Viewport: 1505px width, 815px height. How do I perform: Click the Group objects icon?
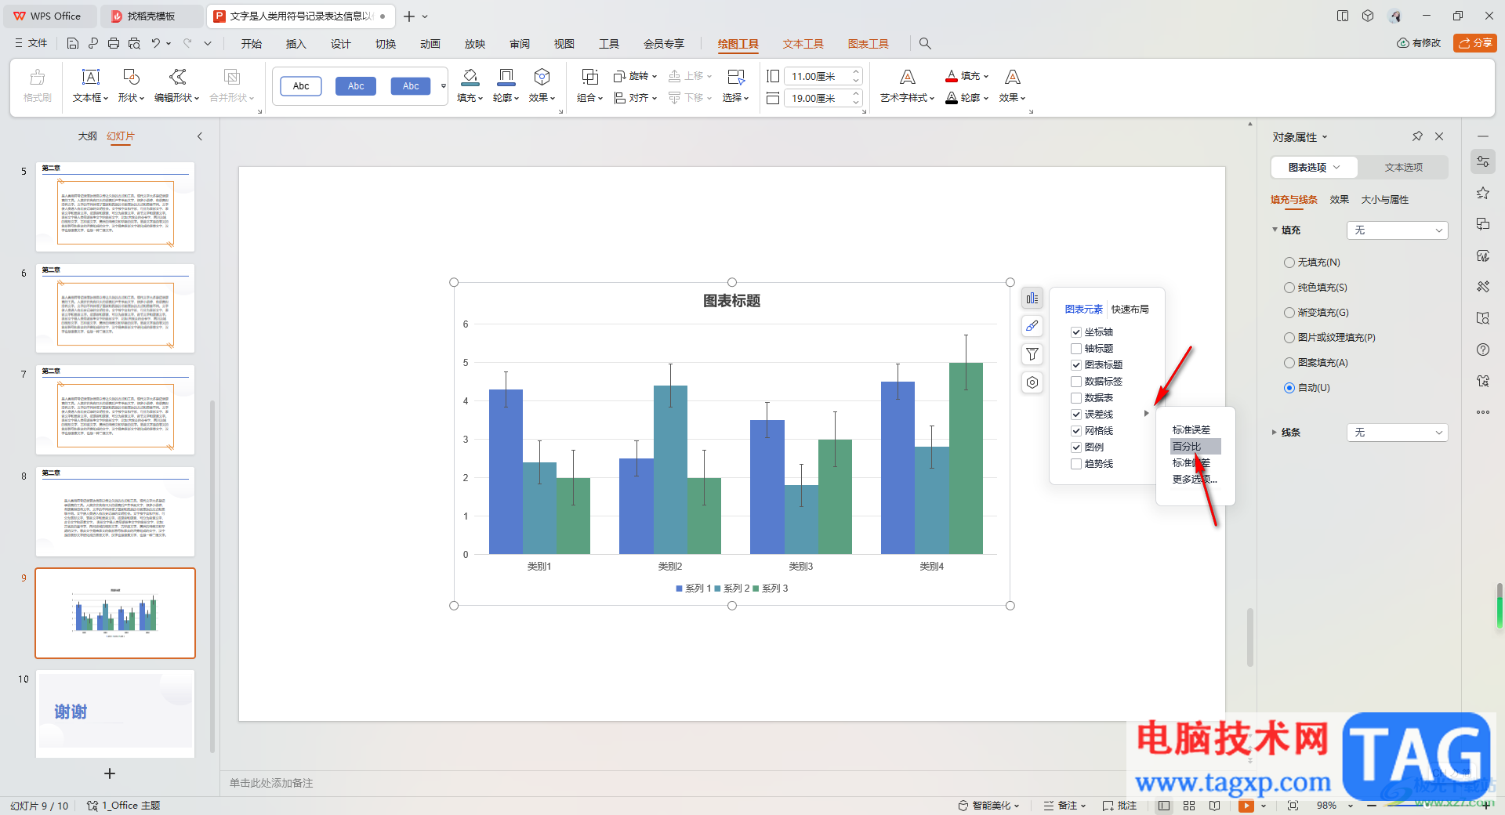pos(589,77)
